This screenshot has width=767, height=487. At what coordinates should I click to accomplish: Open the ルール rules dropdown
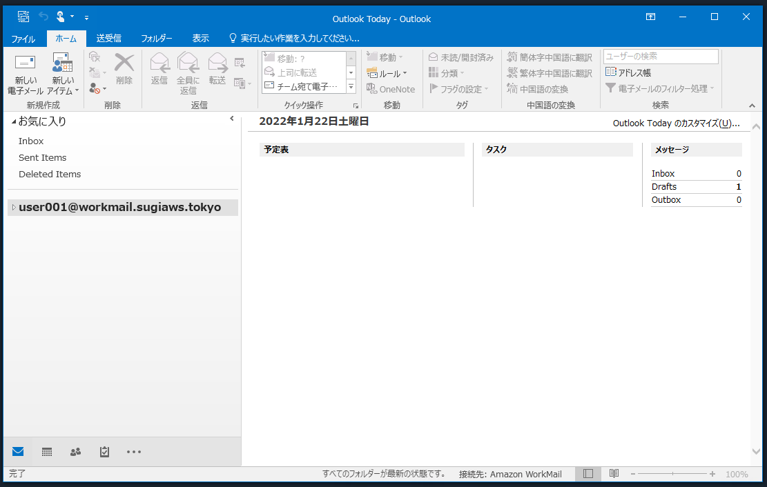point(387,73)
